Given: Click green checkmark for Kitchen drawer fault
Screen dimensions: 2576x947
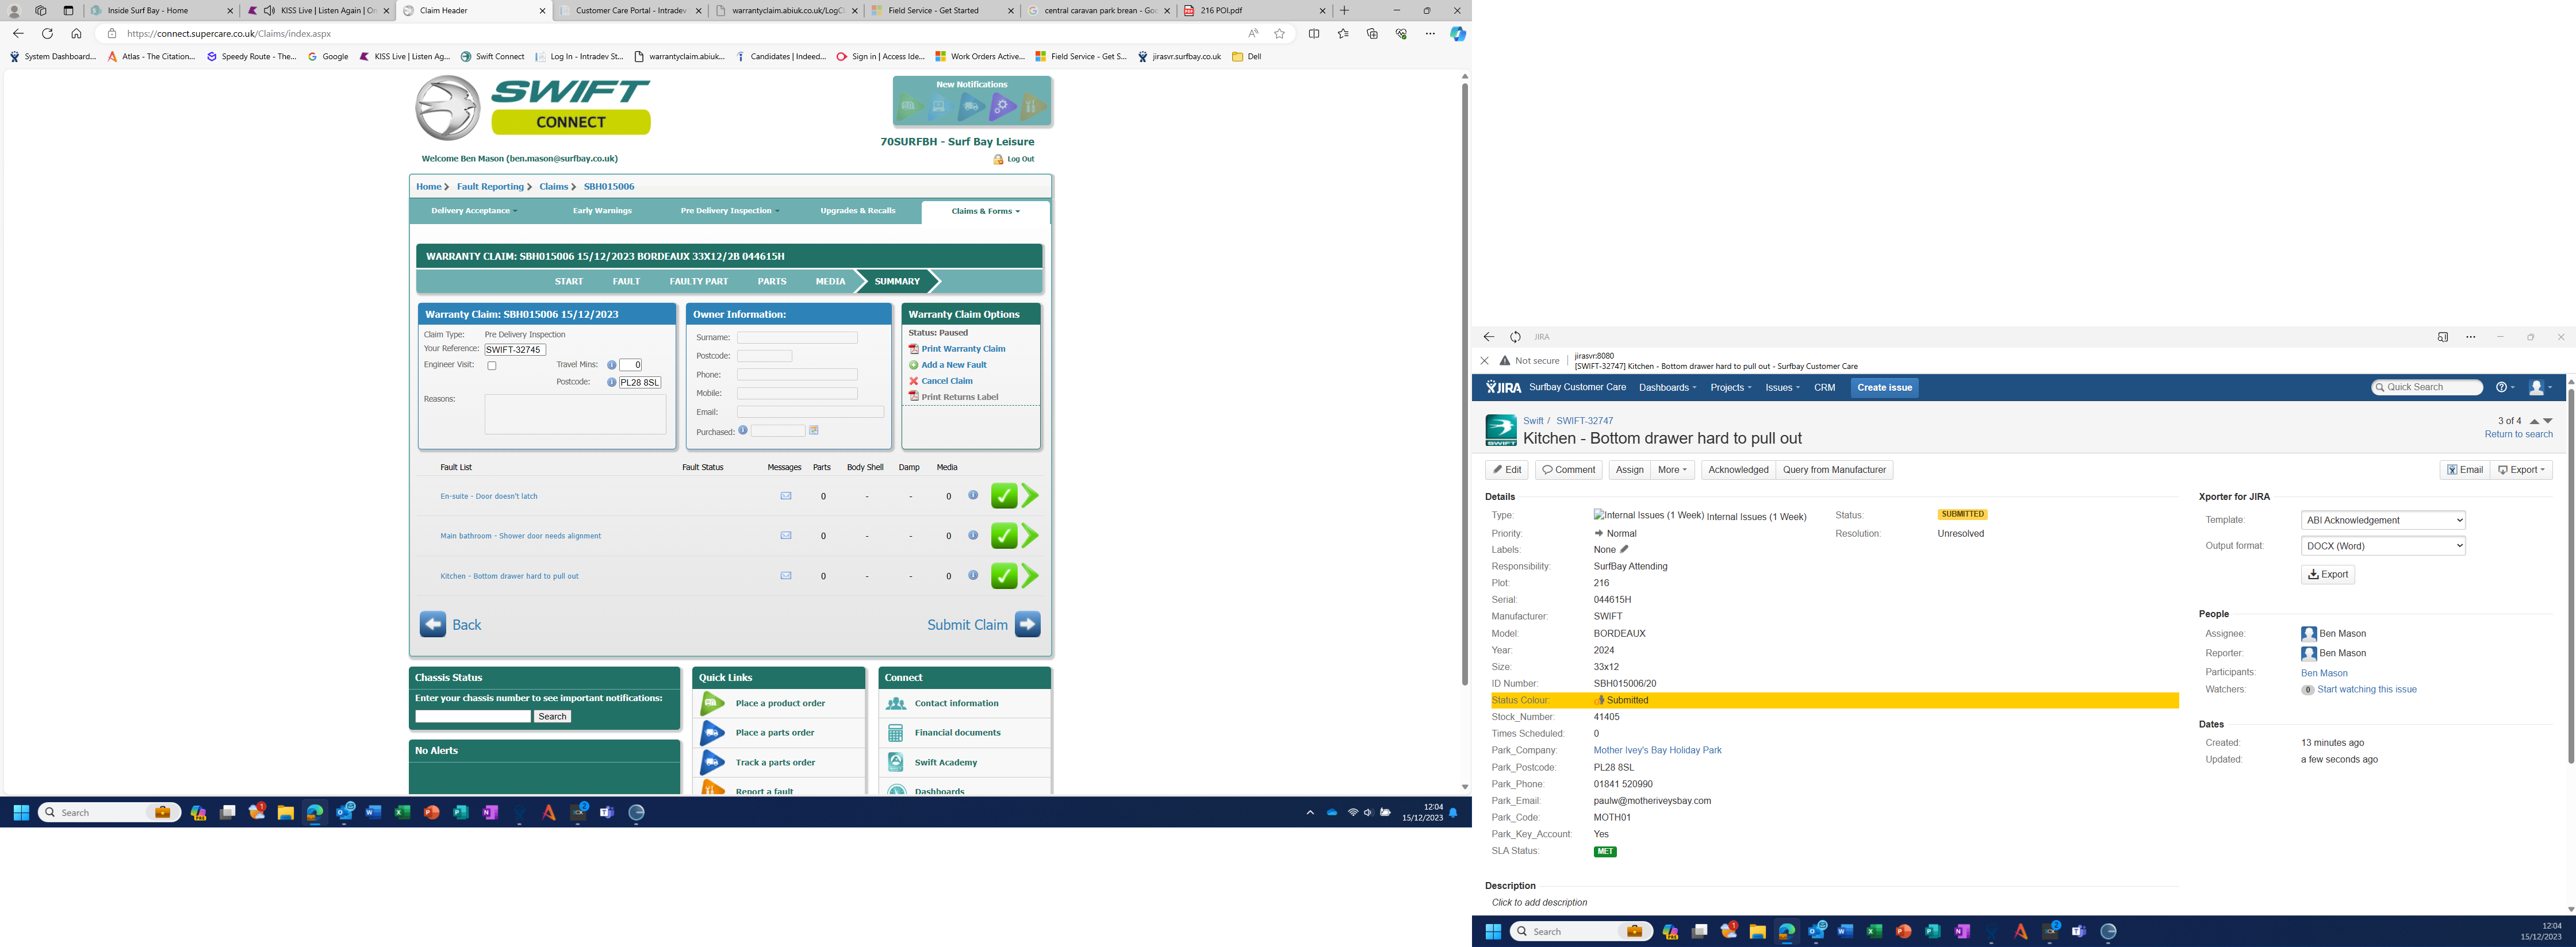Looking at the screenshot, I should [1004, 576].
